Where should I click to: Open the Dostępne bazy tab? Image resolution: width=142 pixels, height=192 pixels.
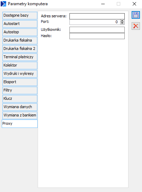[x=20, y=16]
